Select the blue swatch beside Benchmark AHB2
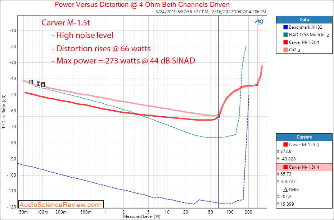The height and width of the screenshot is (220, 334). (285, 27)
